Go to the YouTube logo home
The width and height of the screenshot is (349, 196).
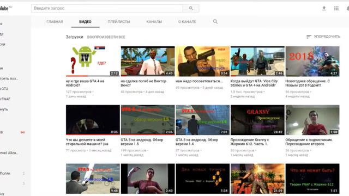tap(4, 9)
